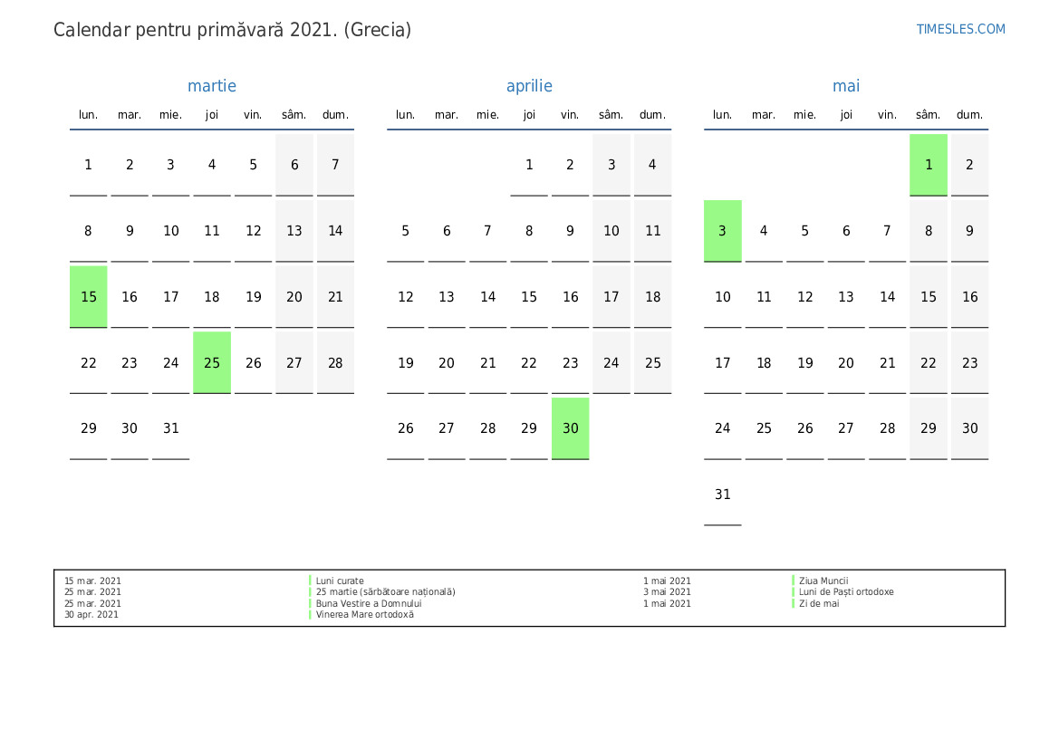
Task: Select the 'mai' month heading
Action: coord(845,86)
